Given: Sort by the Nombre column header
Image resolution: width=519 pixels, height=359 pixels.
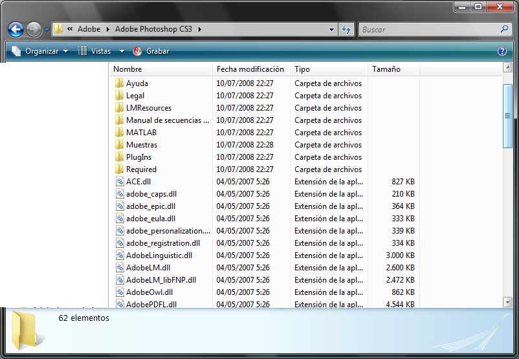Looking at the screenshot, I should pyautogui.click(x=160, y=69).
